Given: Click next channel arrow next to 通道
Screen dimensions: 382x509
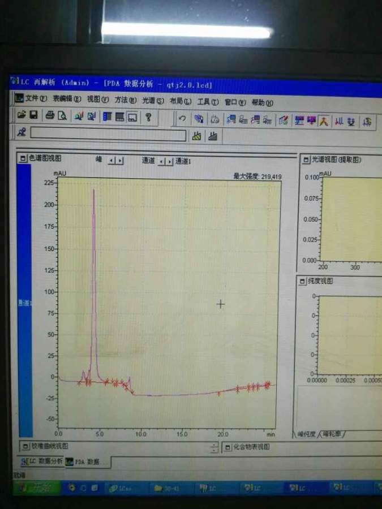Looking at the screenshot, I should click(x=169, y=161).
